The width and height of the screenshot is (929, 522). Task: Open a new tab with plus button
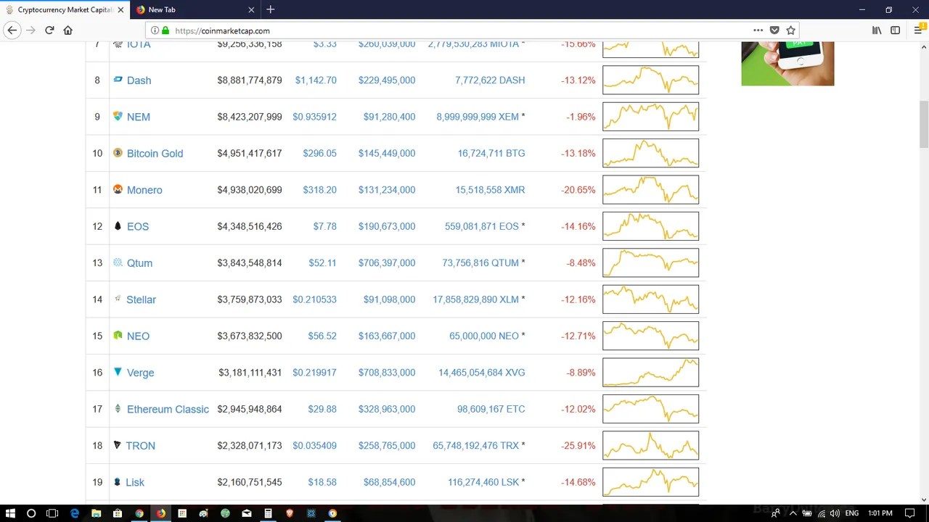270,9
